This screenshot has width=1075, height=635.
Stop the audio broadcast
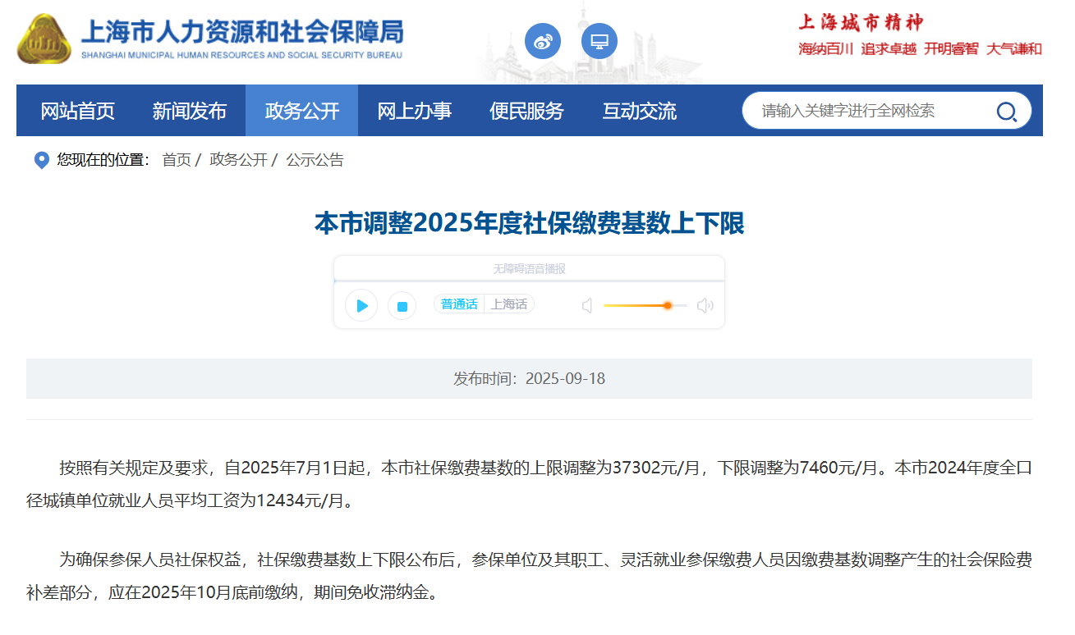click(402, 306)
